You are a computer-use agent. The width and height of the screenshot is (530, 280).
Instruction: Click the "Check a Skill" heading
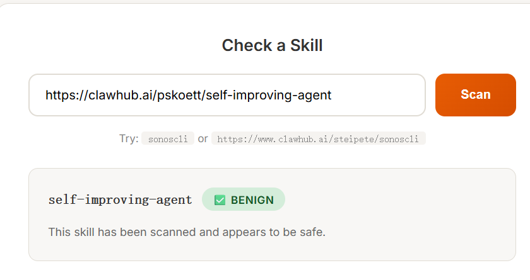click(x=272, y=45)
